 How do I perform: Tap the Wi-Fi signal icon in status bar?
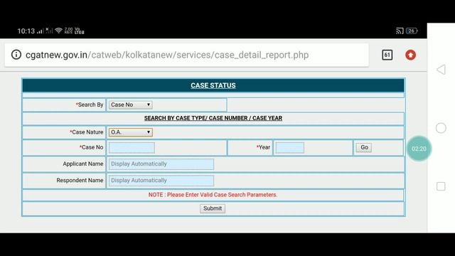pyautogui.click(x=58, y=31)
